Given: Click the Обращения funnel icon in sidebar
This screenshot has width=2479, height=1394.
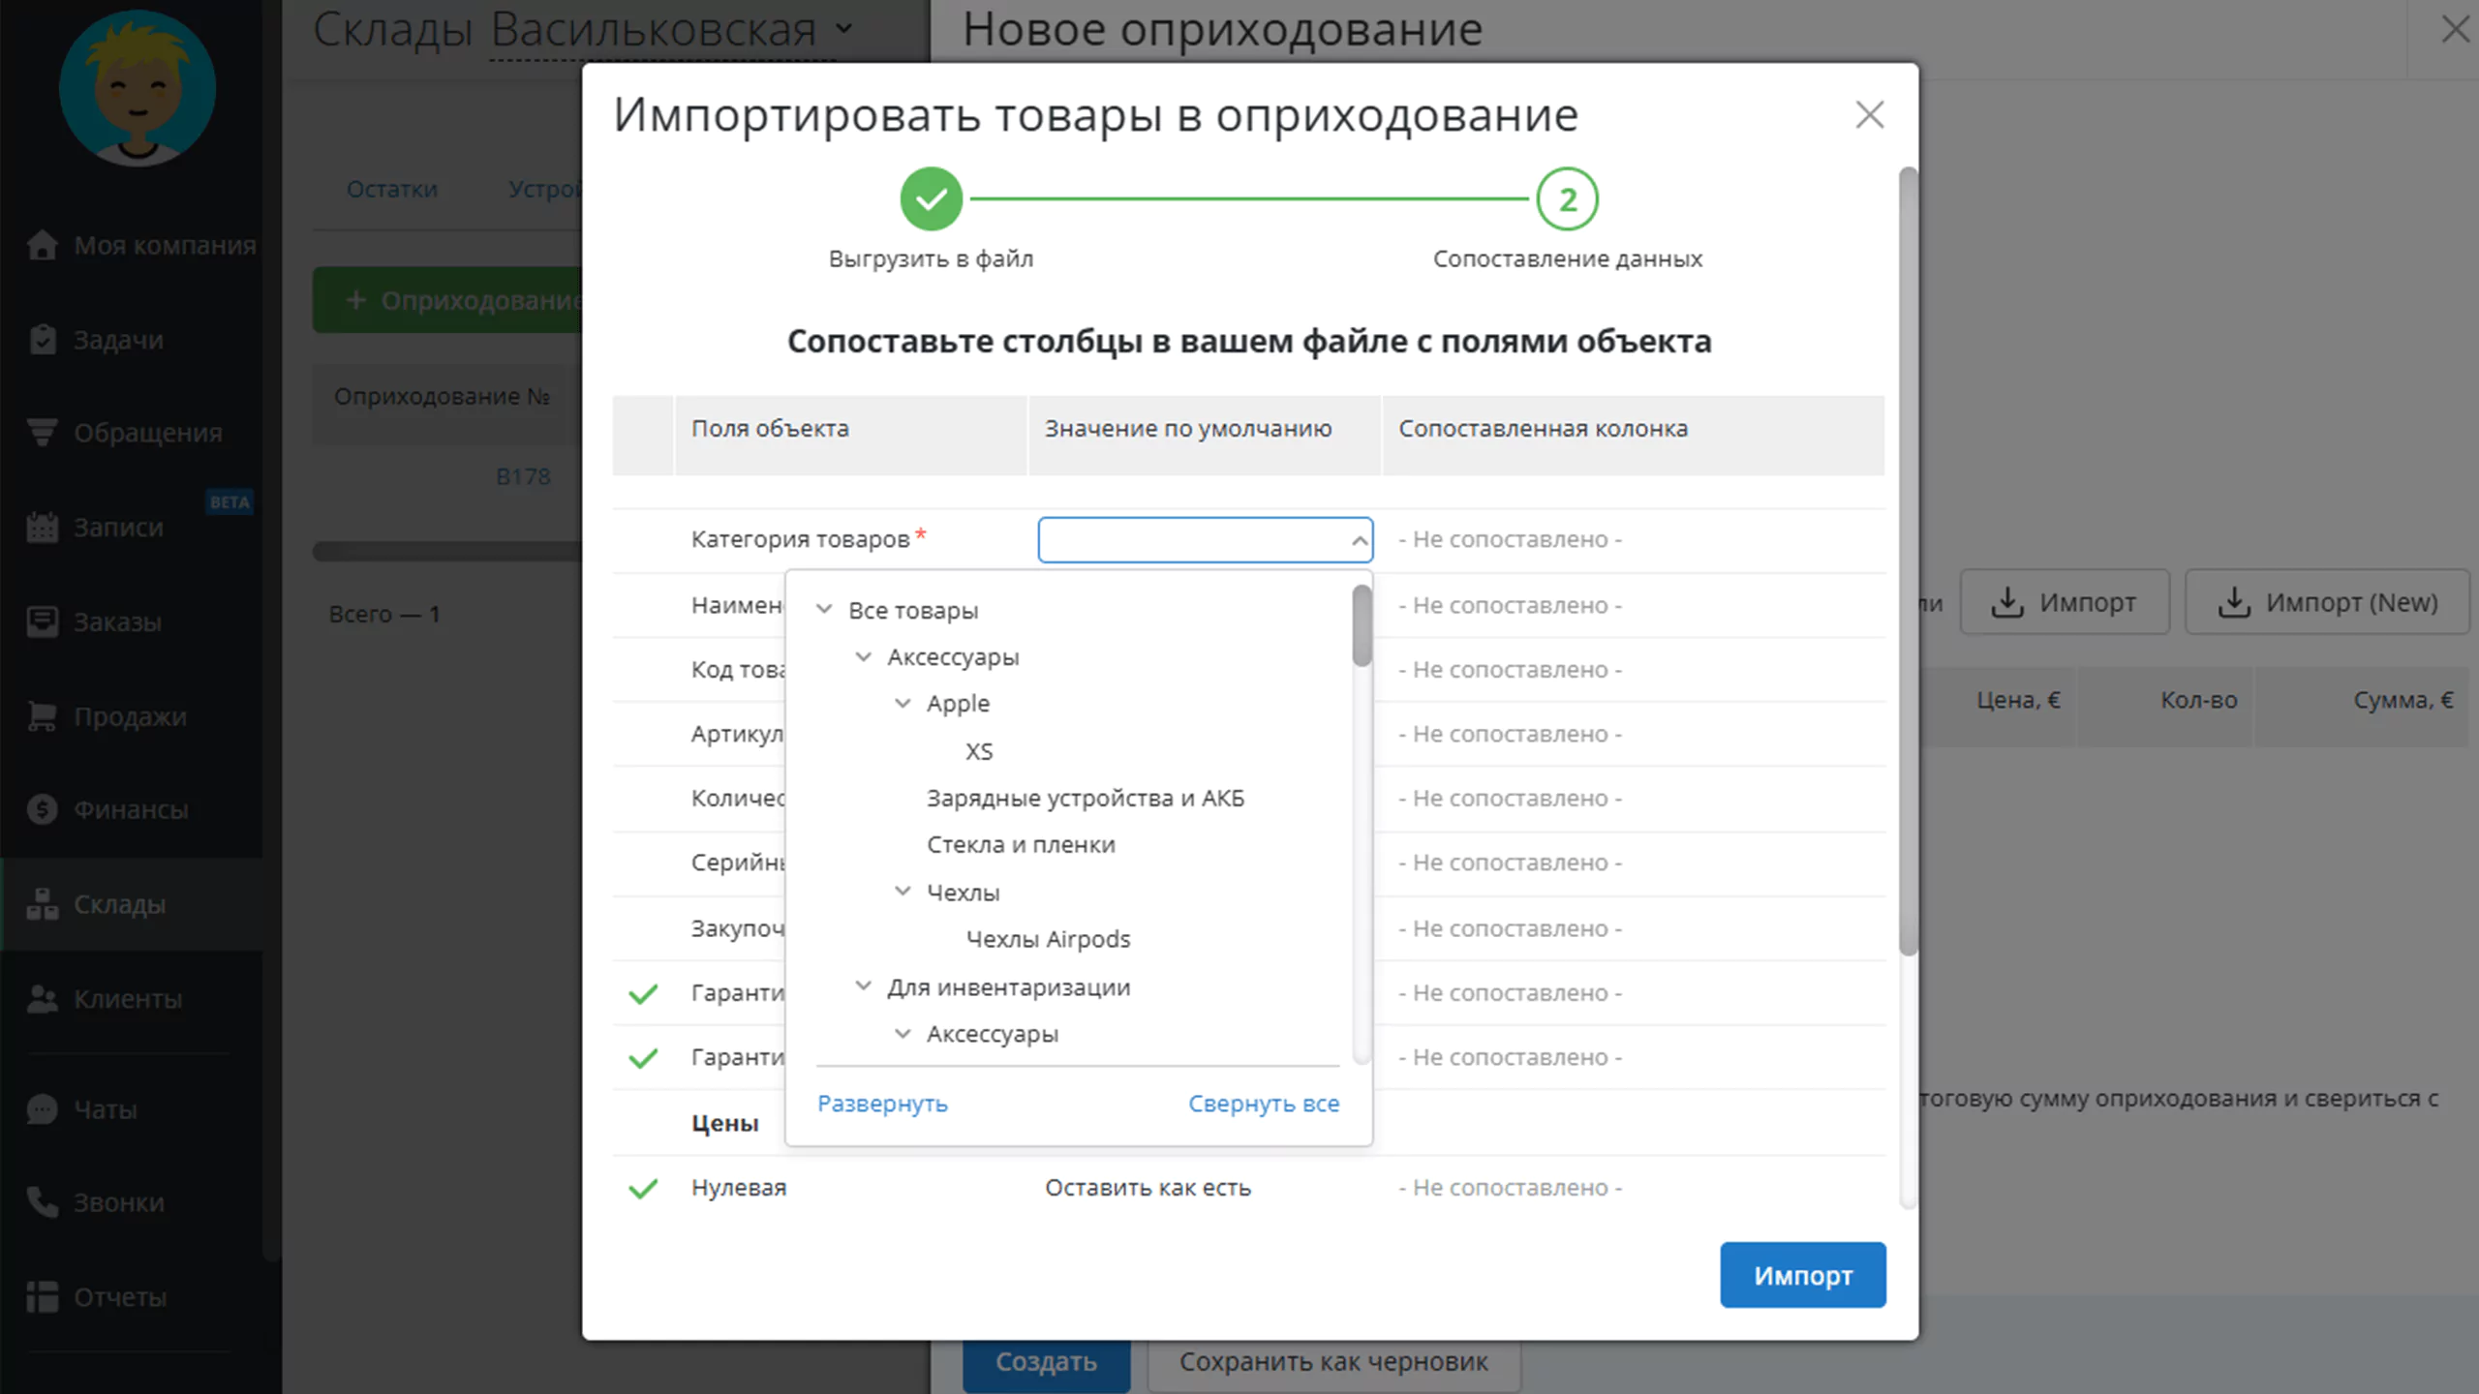Looking at the screenshot, I should 42,433.
